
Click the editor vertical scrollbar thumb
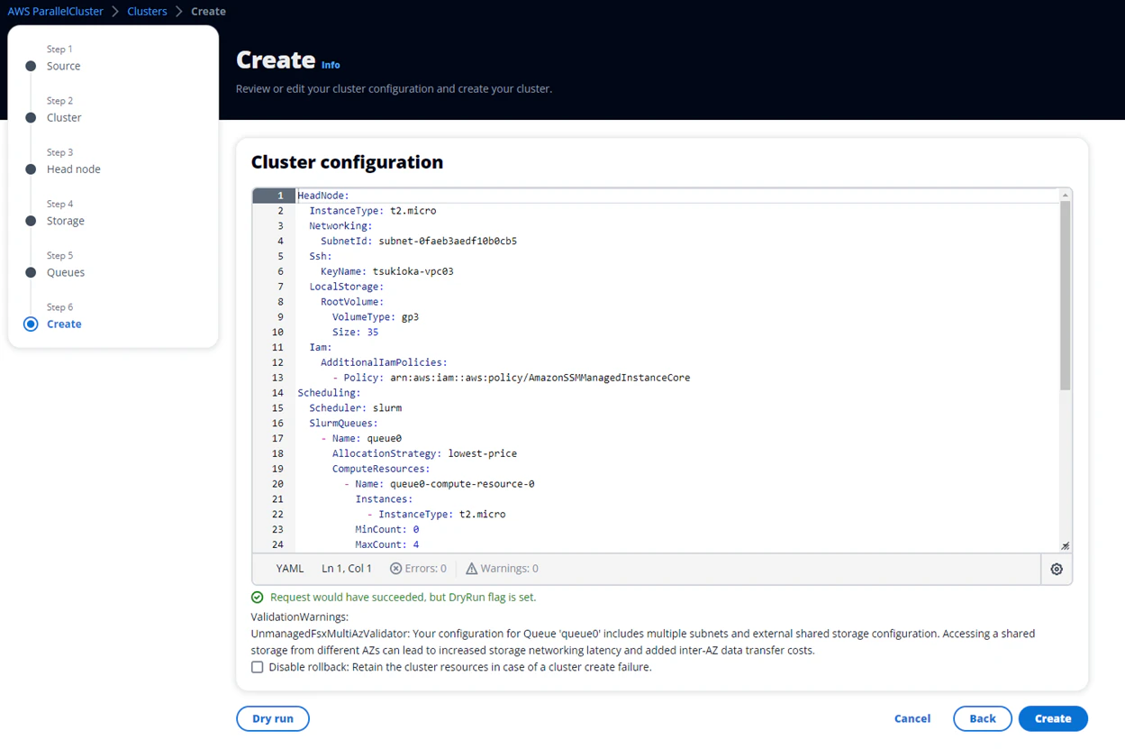coord(1065,296)
